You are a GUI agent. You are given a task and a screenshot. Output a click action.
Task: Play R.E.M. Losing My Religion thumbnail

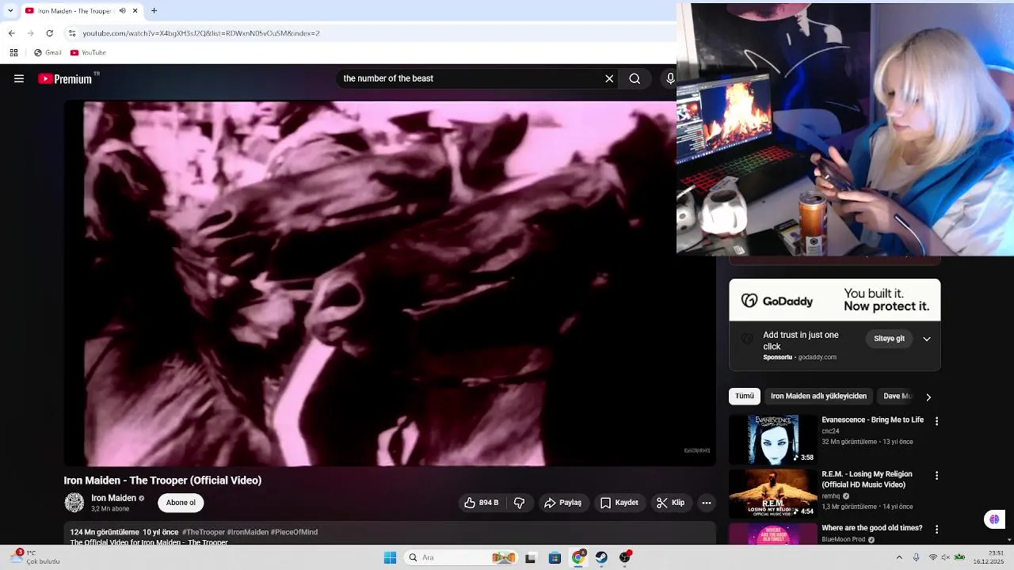click(x=772, y=494)
